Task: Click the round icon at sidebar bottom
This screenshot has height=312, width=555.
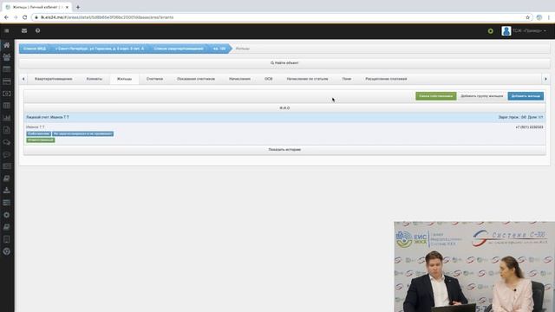Action: tap(7, 251)
